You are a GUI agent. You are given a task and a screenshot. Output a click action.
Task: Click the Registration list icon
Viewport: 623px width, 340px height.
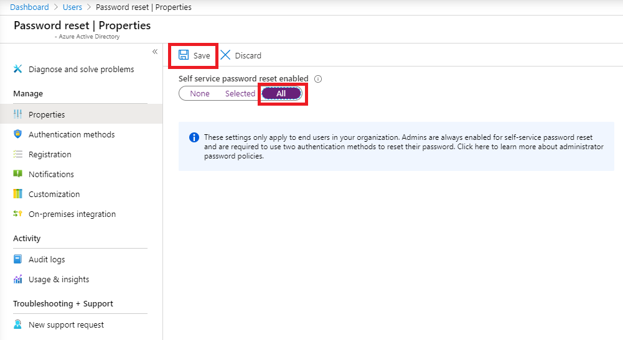click(x=18, y=154)
